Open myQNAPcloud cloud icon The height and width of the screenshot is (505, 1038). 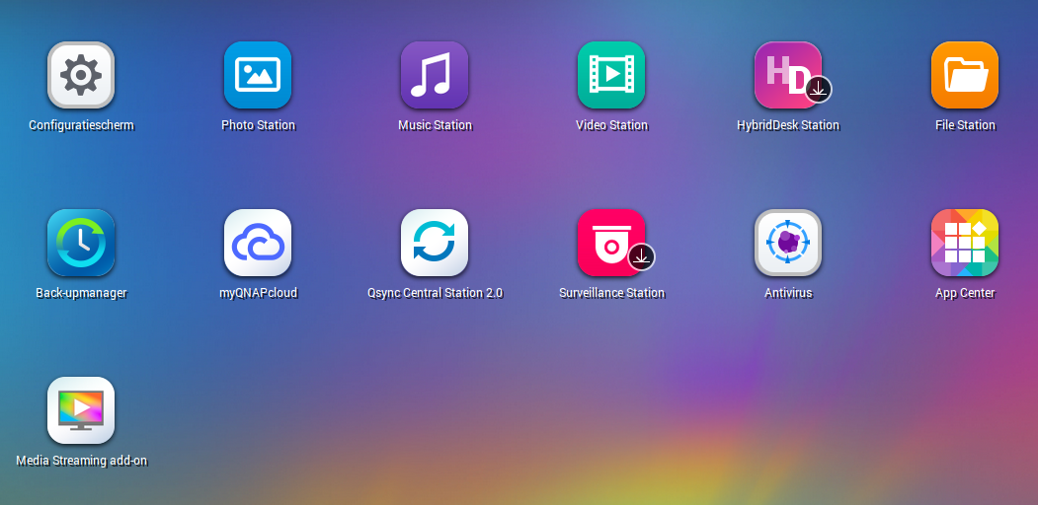[x=258, y=243]
